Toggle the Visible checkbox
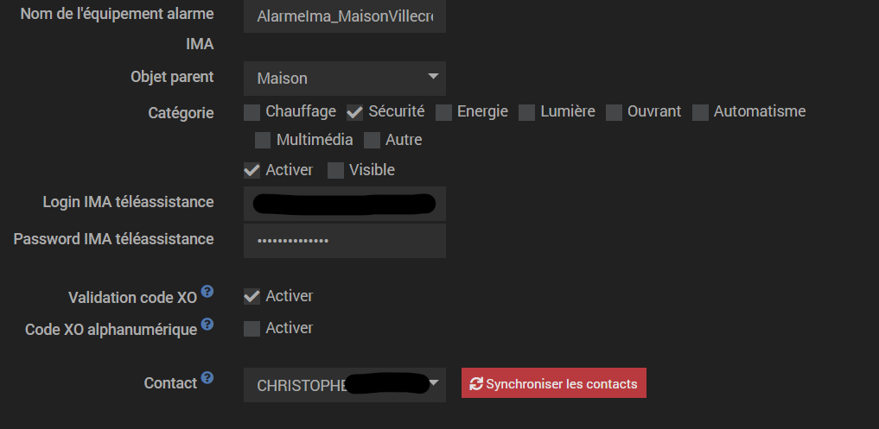 tap(335, 171)
